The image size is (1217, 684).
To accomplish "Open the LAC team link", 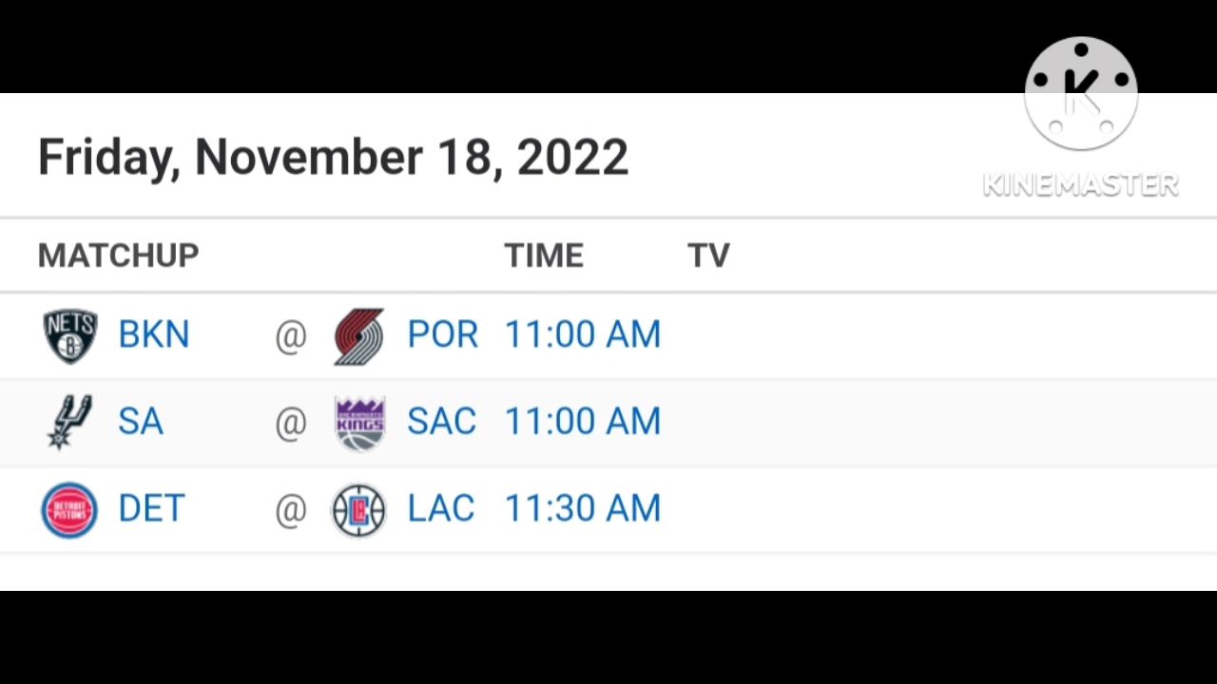I will point(440,509).
